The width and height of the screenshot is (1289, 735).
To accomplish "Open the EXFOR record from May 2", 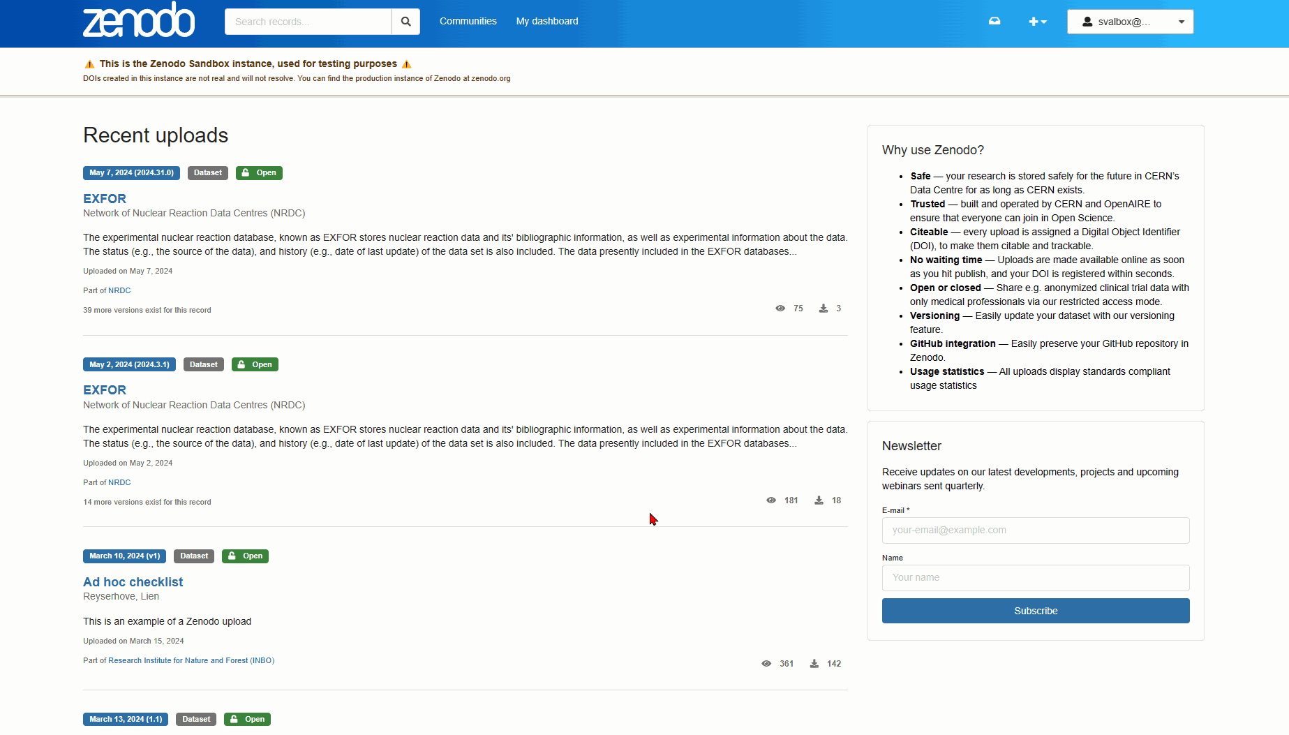I will tap(105, 390).
